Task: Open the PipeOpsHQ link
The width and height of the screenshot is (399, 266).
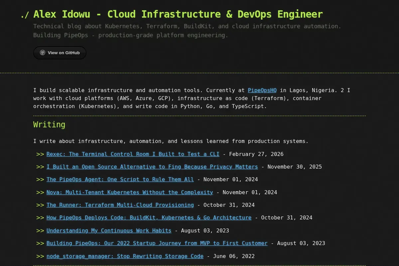Action: click(262, 90)
